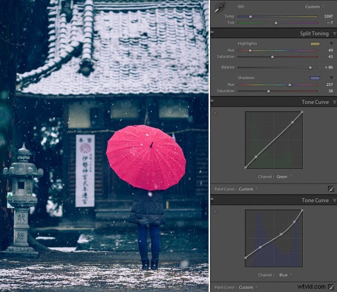Select the white balance eyedropper tool
The height and width of the screenshot is (292, 337).
pyautogui.click(x=220, y=7)
